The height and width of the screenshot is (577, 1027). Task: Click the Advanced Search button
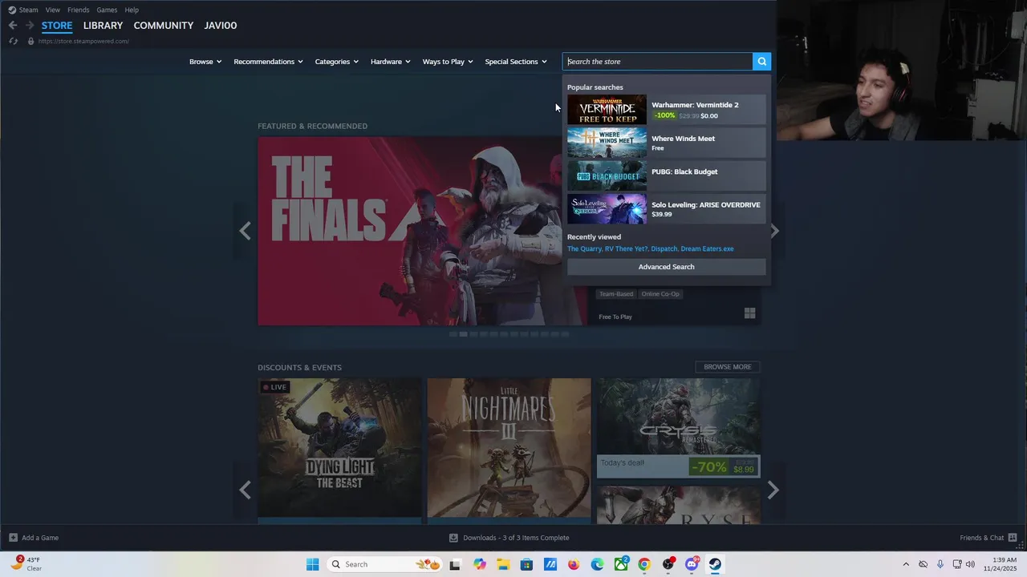[667, 267]
